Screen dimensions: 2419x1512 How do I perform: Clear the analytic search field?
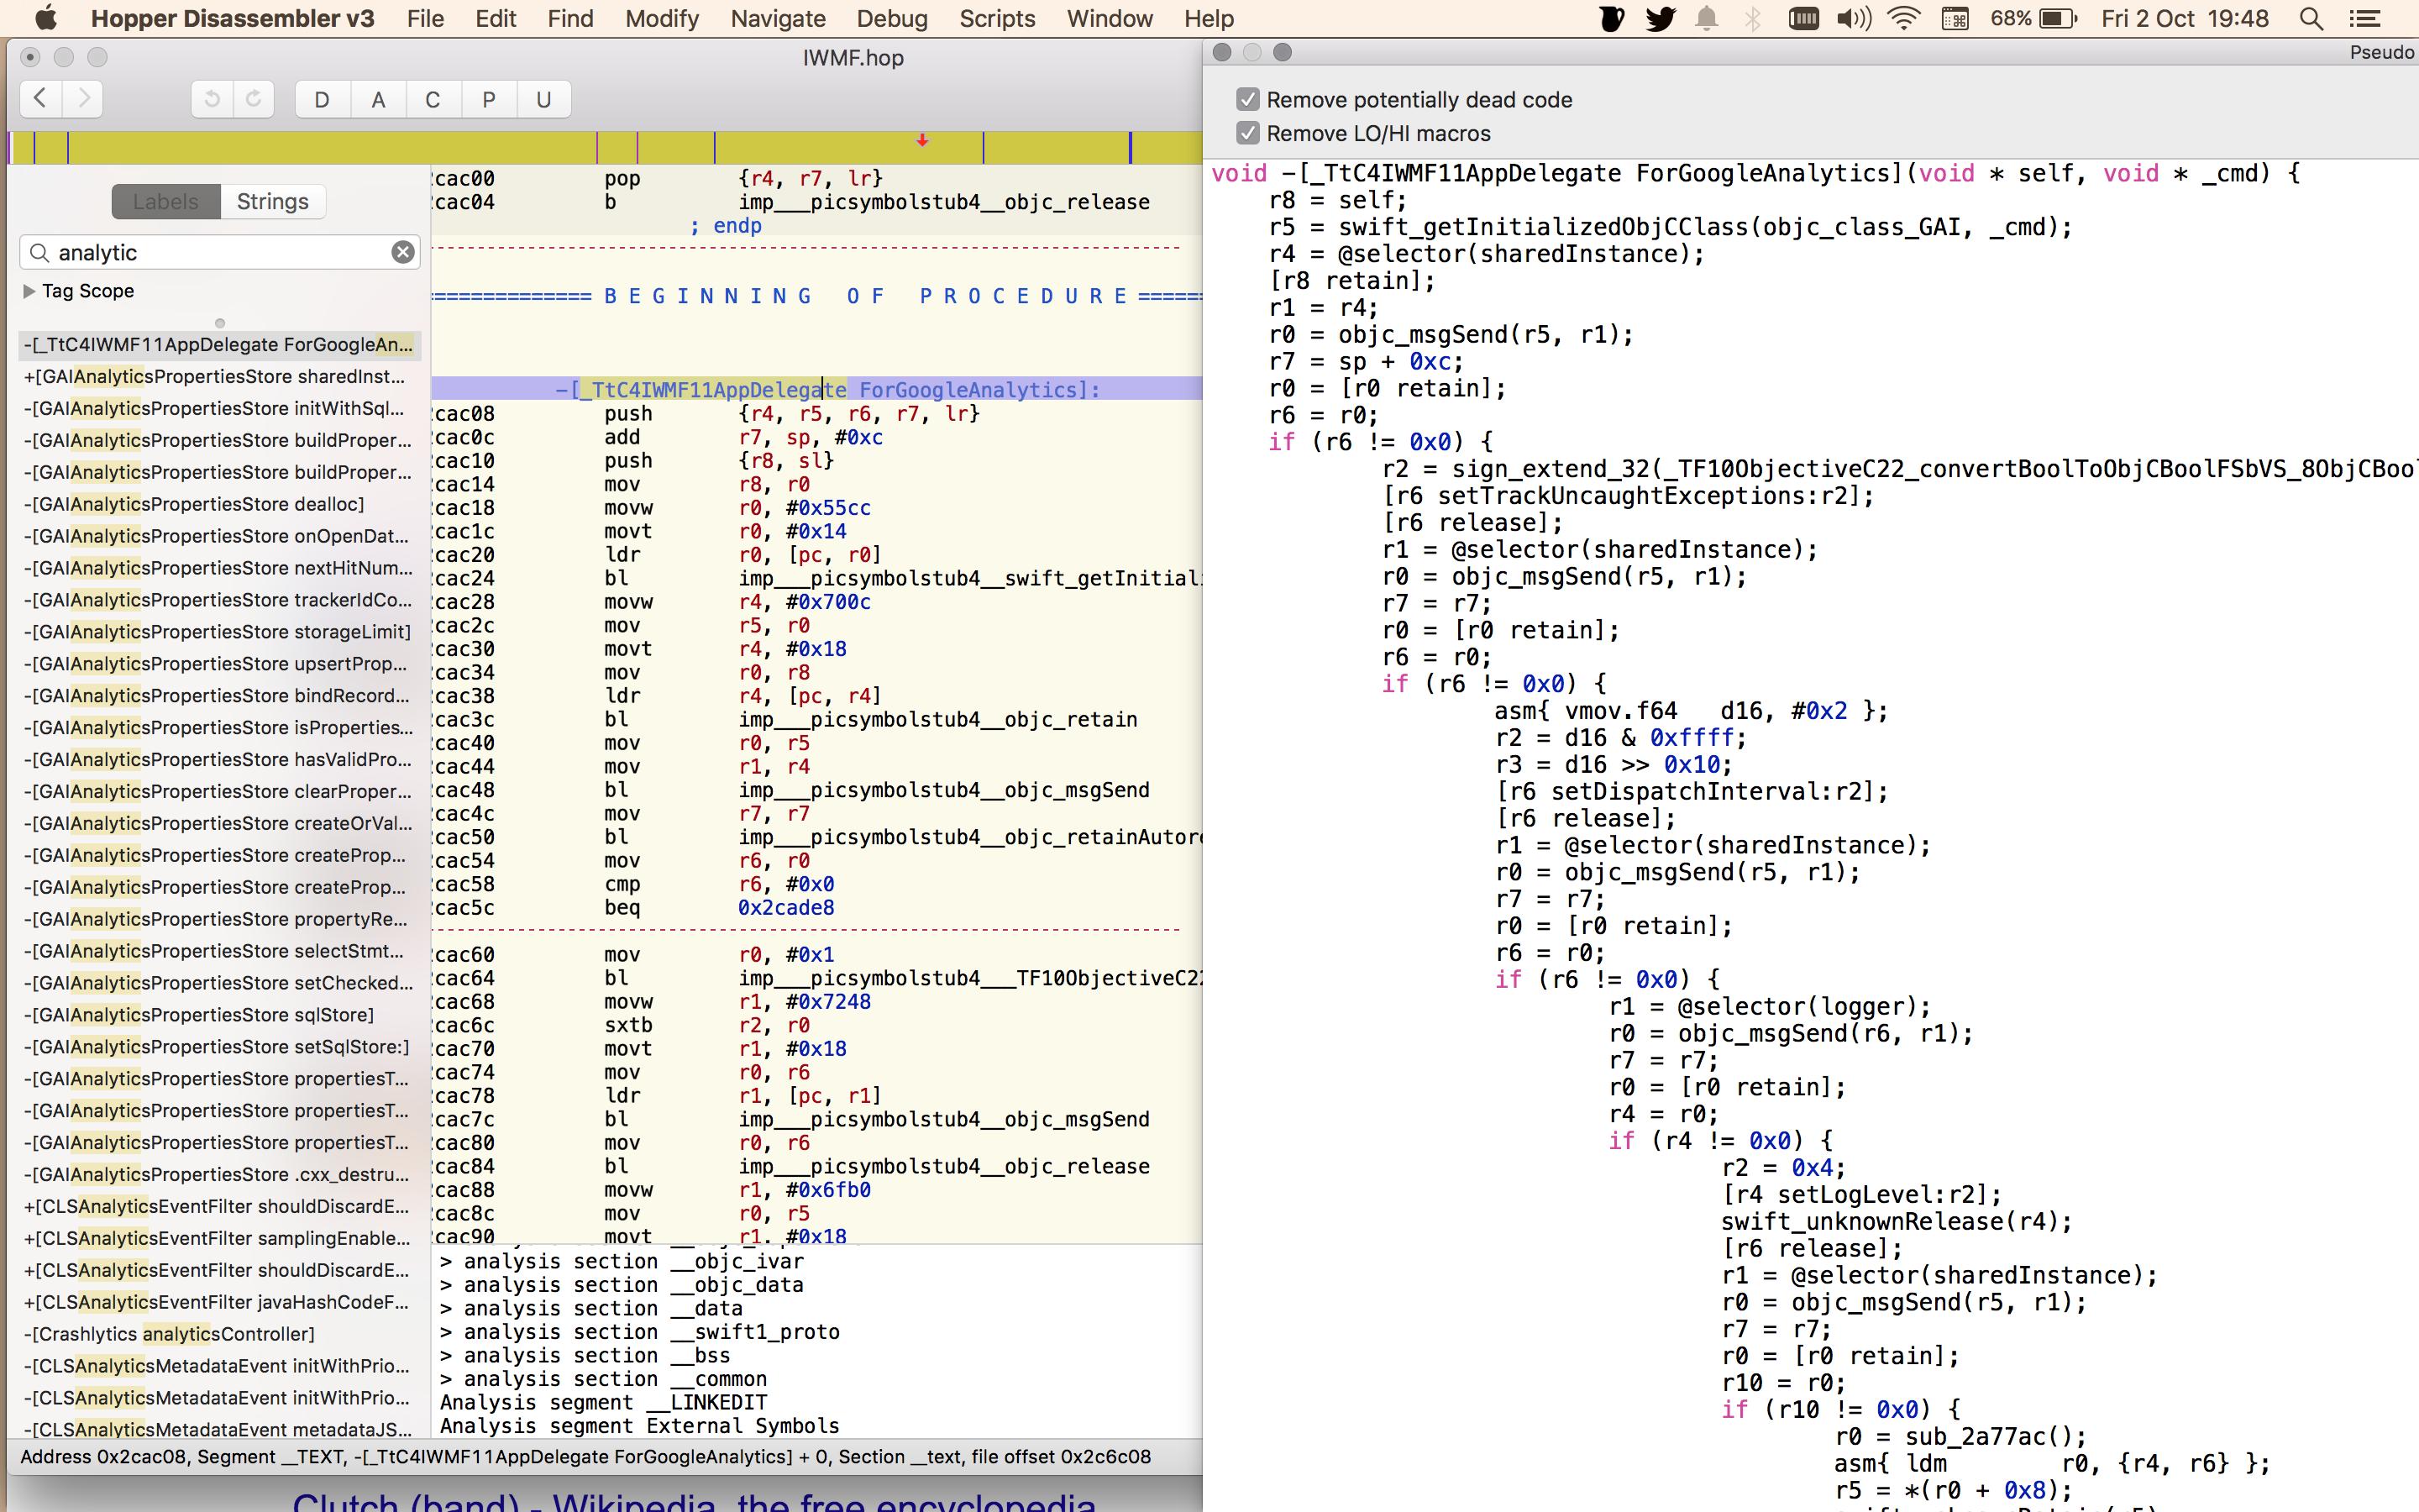click(403, 252)
